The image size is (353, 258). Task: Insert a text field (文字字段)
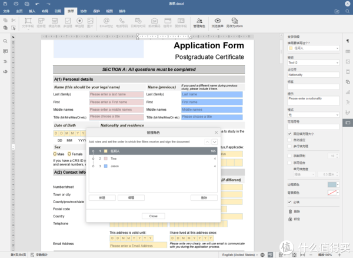pyautogui.click(x=28, y=23)
